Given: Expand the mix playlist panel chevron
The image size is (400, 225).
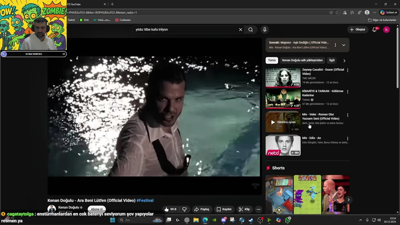Looking at the screenshot, I should (343, 45).
